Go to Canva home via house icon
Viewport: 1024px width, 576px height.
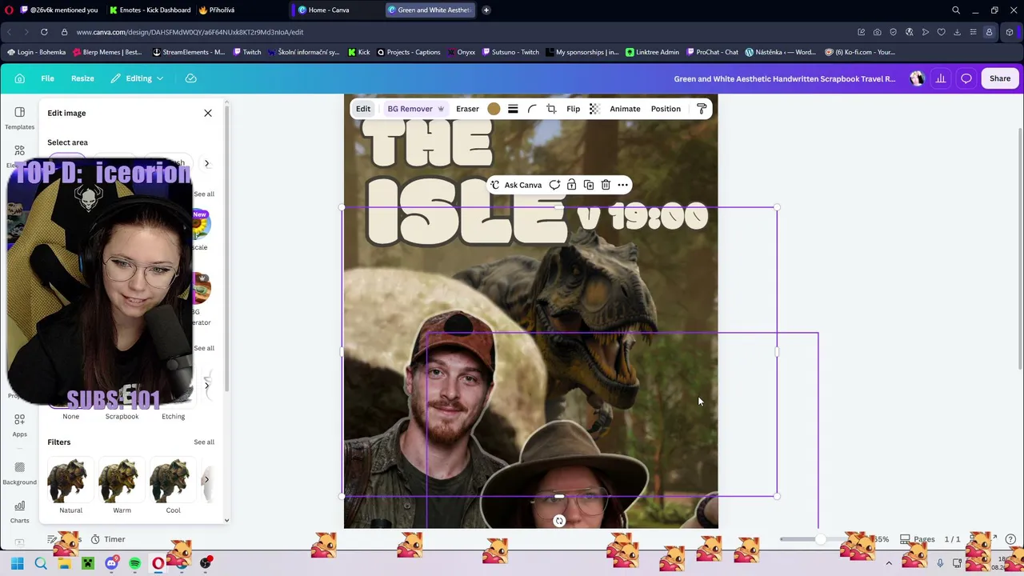coord(20,78)
